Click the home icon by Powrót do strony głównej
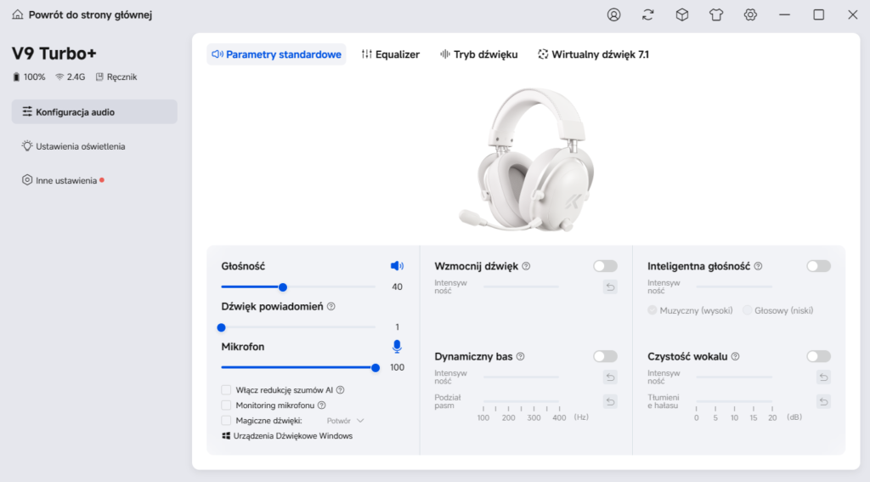The width and height of the screenshot is (870, 482). coord(18,15)
